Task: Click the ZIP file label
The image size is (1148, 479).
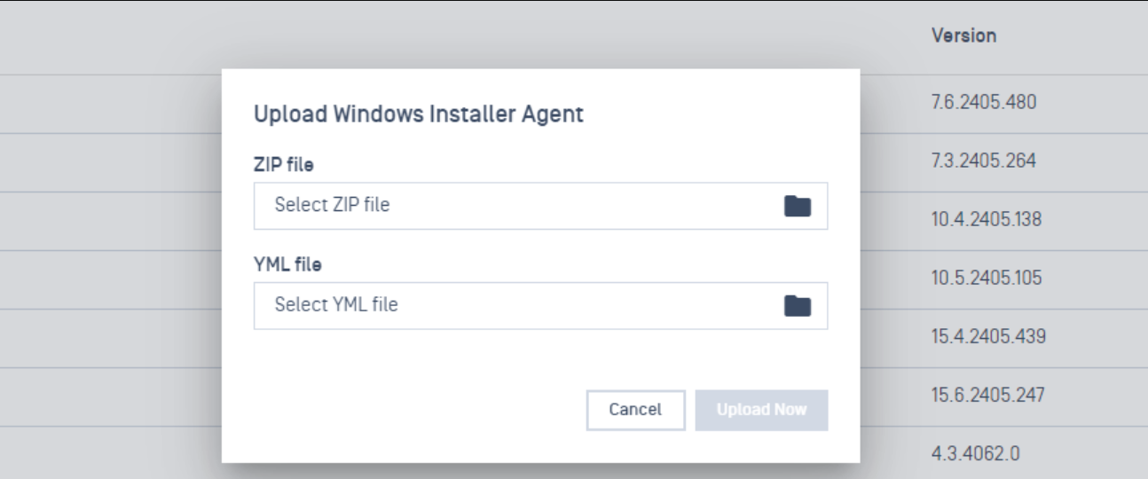Action: pos(279,165)
